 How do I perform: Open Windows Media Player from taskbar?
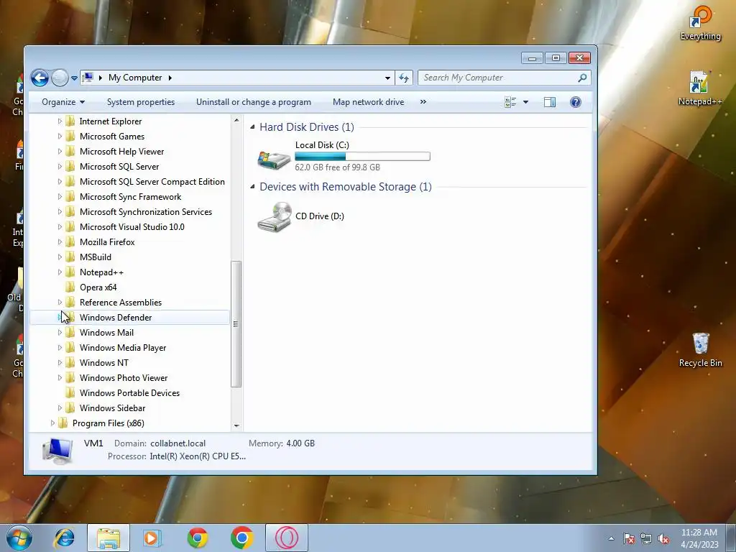(x=152, y=538)
